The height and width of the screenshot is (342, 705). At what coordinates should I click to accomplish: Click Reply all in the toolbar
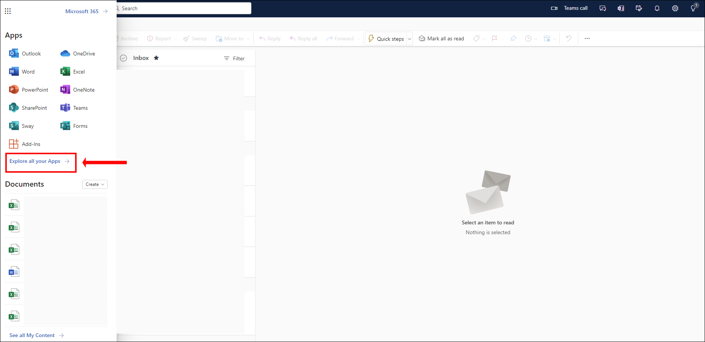click(x=303, y=38)
